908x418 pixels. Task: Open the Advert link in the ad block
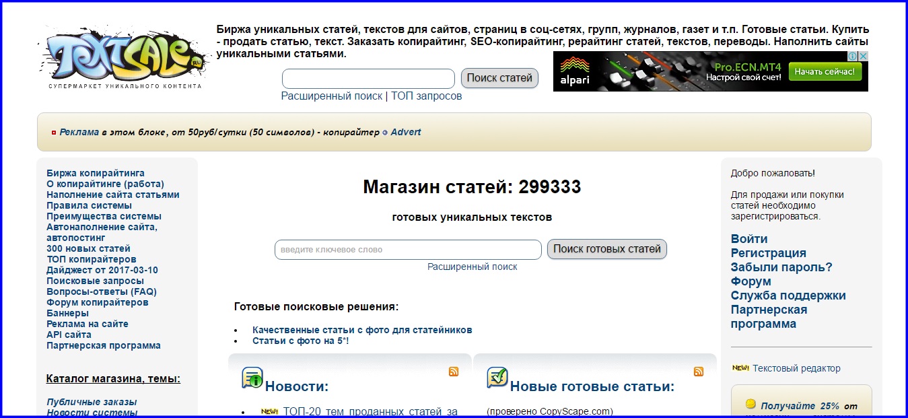(406, 132)
